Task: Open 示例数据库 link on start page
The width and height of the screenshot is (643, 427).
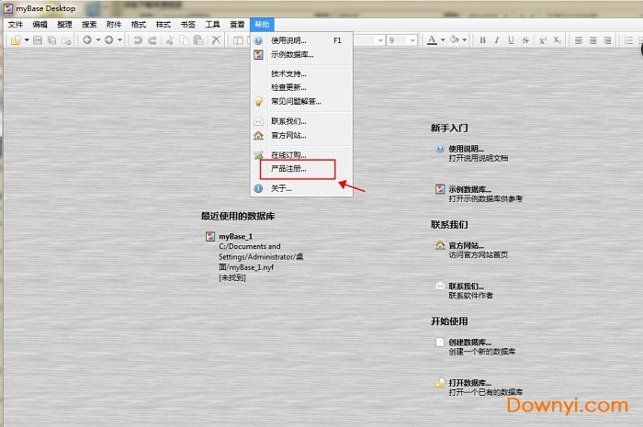Action: 470,189
